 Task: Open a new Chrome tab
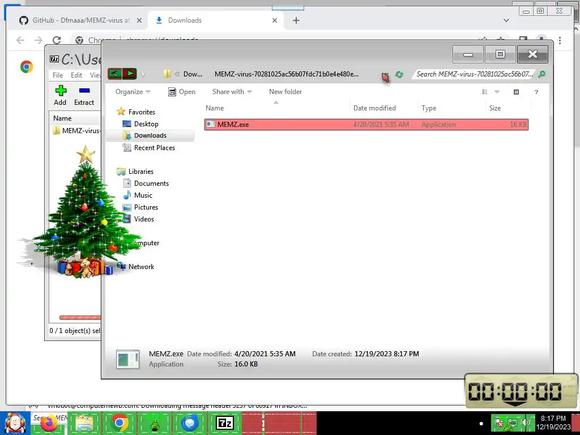pyautogui.click(x=296, y=20)
